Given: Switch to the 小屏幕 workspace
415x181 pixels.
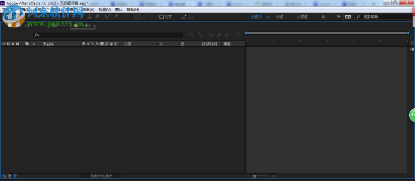Looking at the screenshot, I should coord(302,17).
